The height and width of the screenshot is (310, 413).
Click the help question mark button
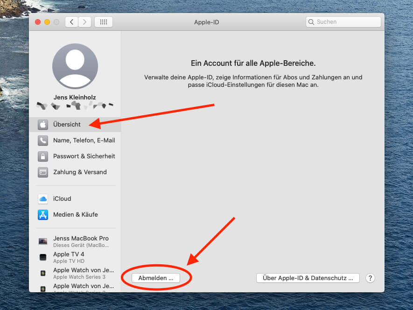[x=371, y=278]
